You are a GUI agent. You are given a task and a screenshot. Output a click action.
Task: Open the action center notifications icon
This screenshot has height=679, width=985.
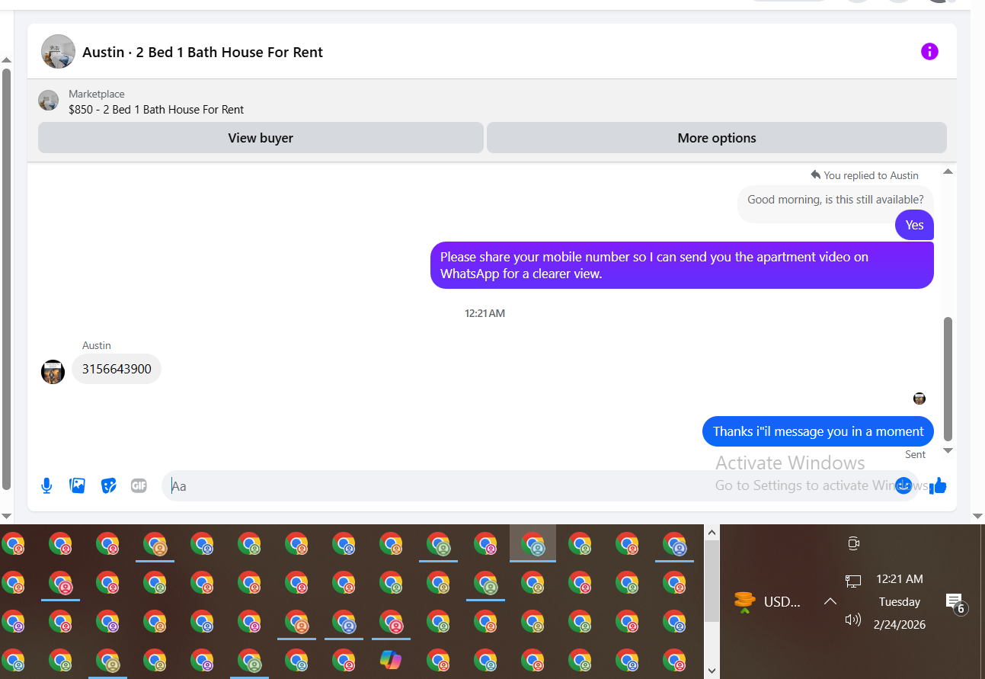(955, 604)
